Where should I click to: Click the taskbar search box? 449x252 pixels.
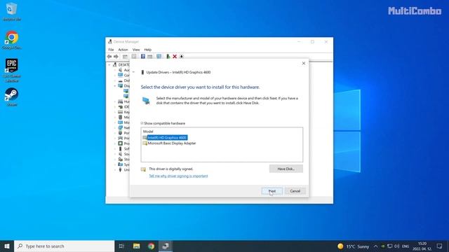(64, 246)
